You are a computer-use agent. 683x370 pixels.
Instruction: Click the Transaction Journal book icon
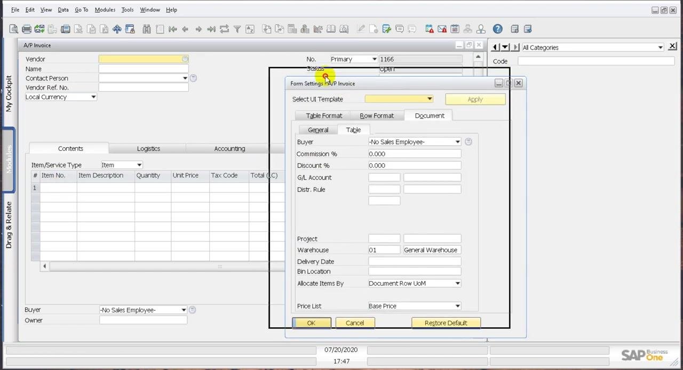tap(331, 29)
